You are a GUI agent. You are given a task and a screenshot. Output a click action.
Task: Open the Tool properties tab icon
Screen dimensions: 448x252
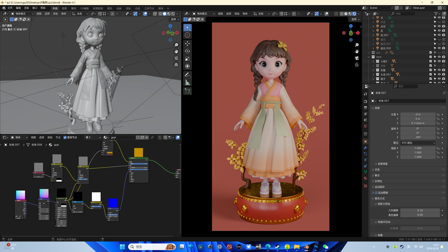coord(365,94)
